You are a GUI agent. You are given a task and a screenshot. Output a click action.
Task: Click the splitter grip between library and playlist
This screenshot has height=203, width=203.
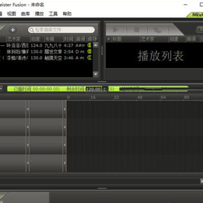[x=102, y=50]
